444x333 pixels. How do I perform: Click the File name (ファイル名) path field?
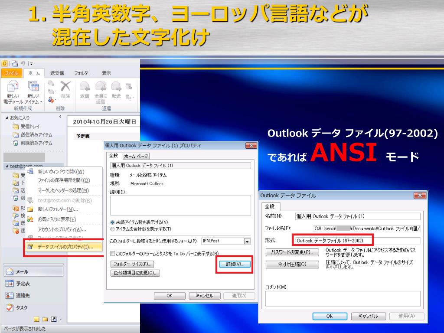[x=367, y=229]
